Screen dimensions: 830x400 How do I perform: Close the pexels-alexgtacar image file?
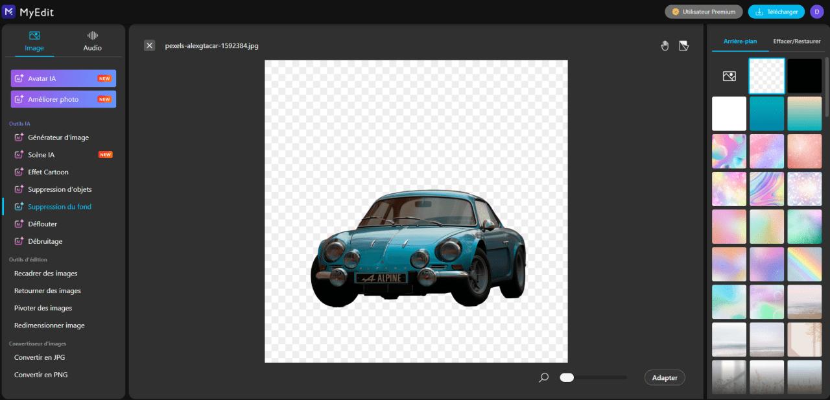pos(149,45)
